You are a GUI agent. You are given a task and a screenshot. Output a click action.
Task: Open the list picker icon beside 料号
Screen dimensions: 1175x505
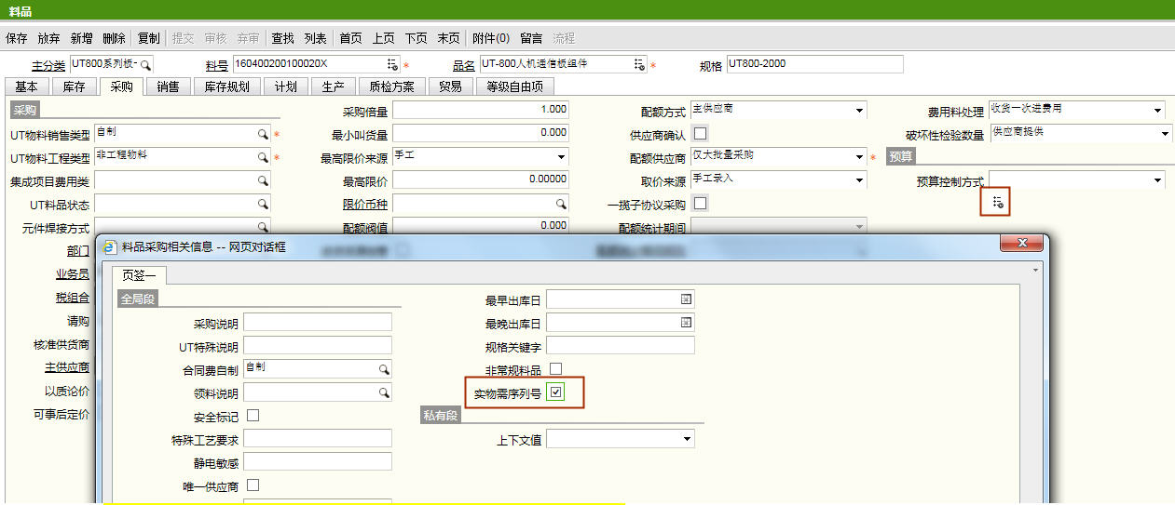coord(392,64)
